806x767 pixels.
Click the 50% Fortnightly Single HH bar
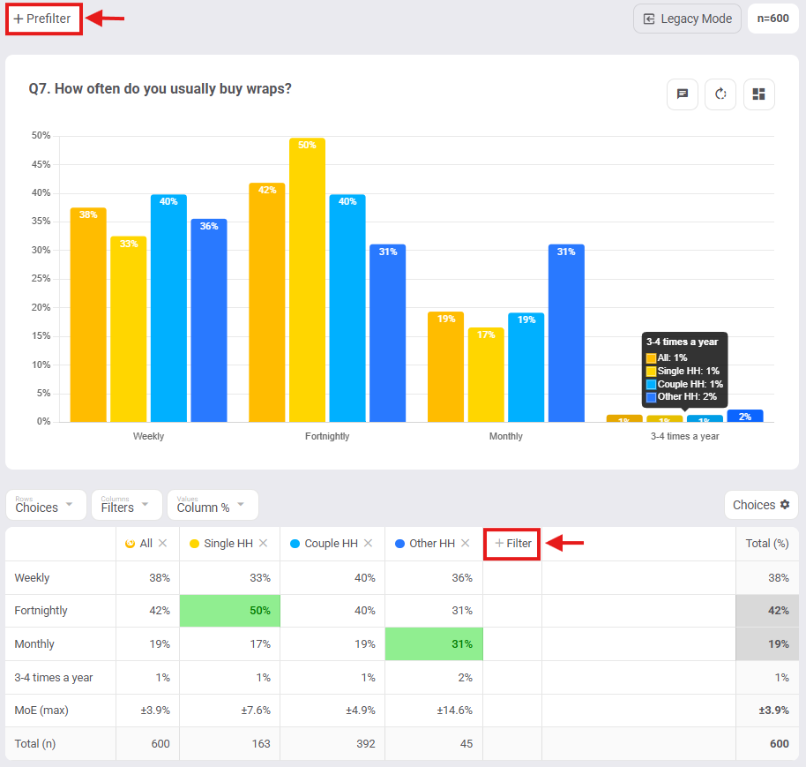click(x=307, y=281)
